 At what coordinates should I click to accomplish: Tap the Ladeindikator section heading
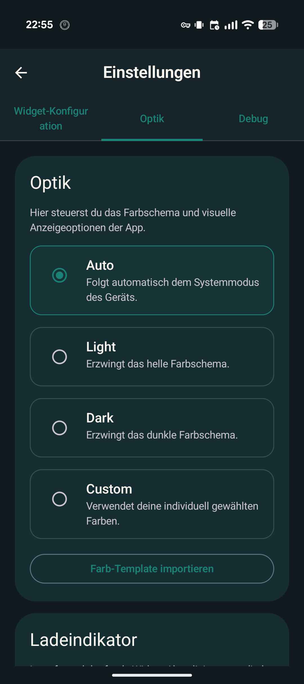tap(84, 640)
